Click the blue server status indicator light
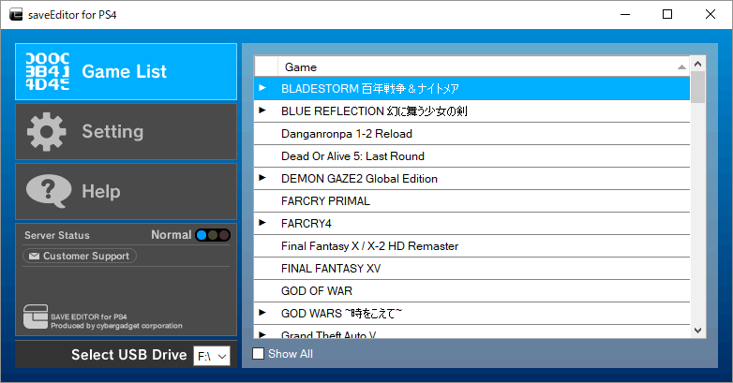This screenshot has width=733, height=383. coord(201,235)
